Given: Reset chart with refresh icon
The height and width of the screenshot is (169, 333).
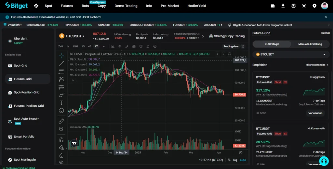Looking at the screenshot, I should click(x=148, y=46).
